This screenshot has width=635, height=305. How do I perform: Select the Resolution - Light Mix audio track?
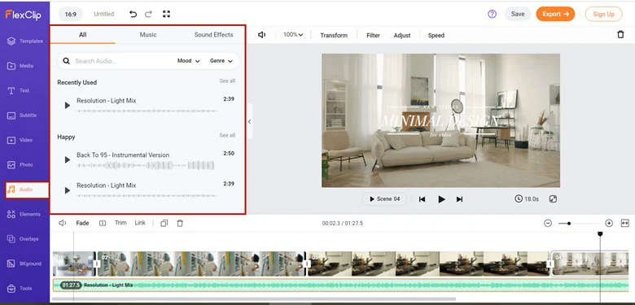[340, 285]
